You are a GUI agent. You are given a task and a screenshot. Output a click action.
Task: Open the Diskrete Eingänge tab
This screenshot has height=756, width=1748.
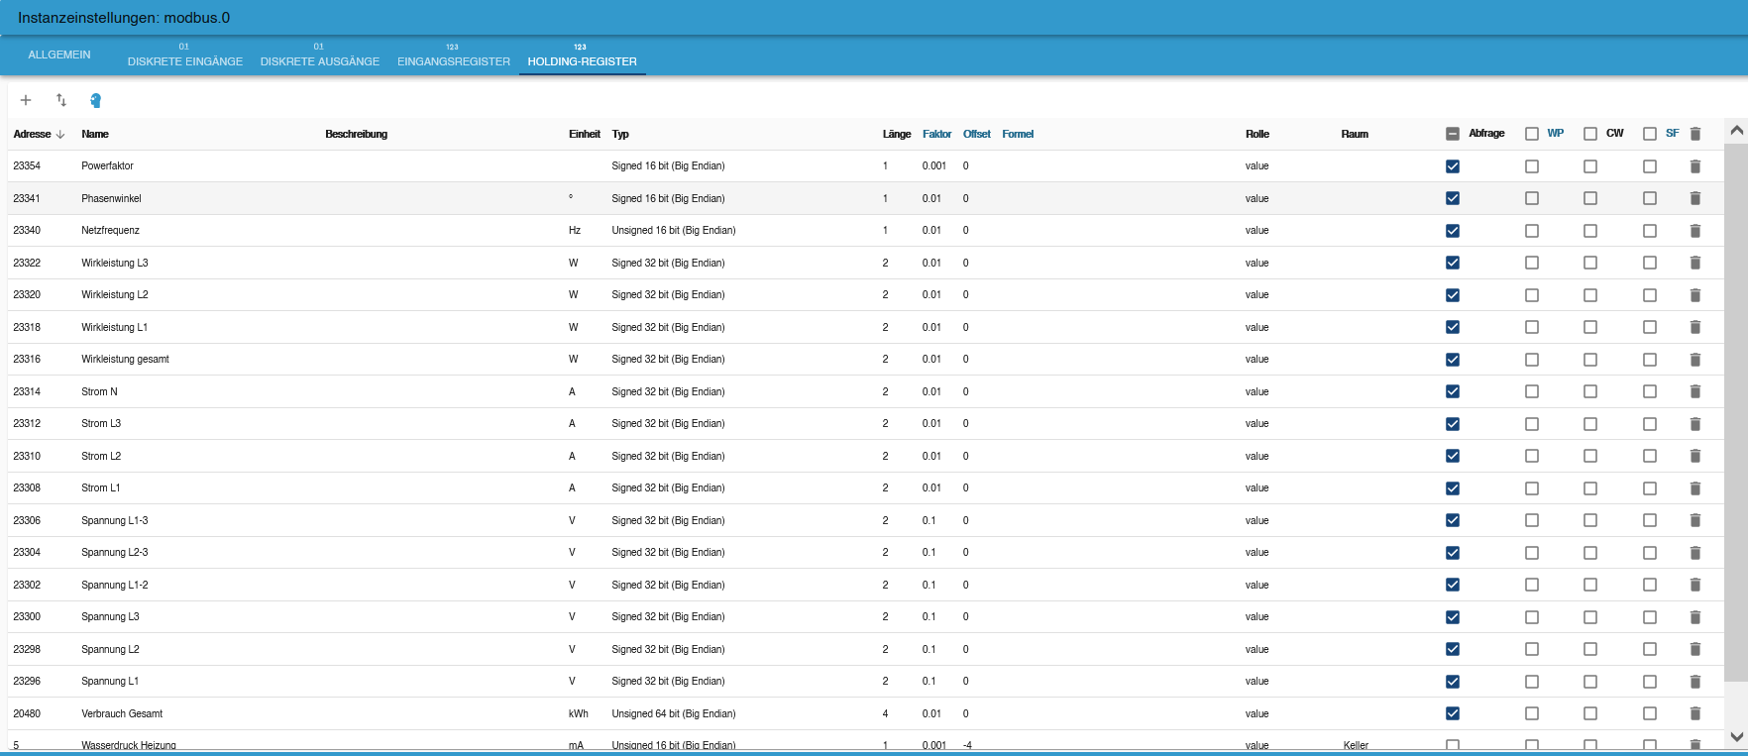point(185,55)
